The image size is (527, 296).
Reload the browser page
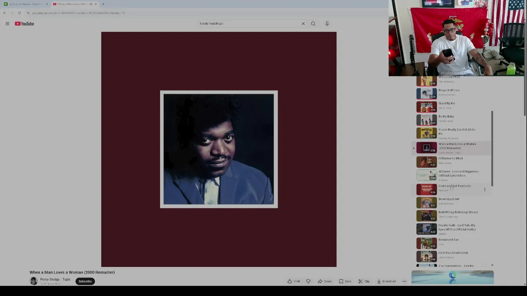tap(19, 13)
